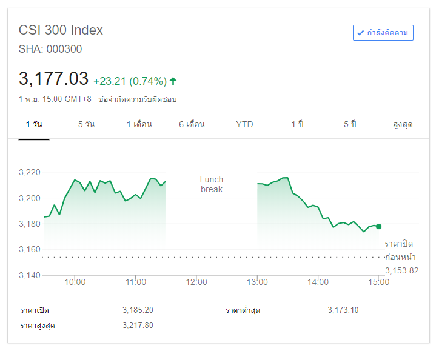This screenshot has width=439, height=351.
Task: Switch to the 5 วัน tab
Action: coord(86,124)
